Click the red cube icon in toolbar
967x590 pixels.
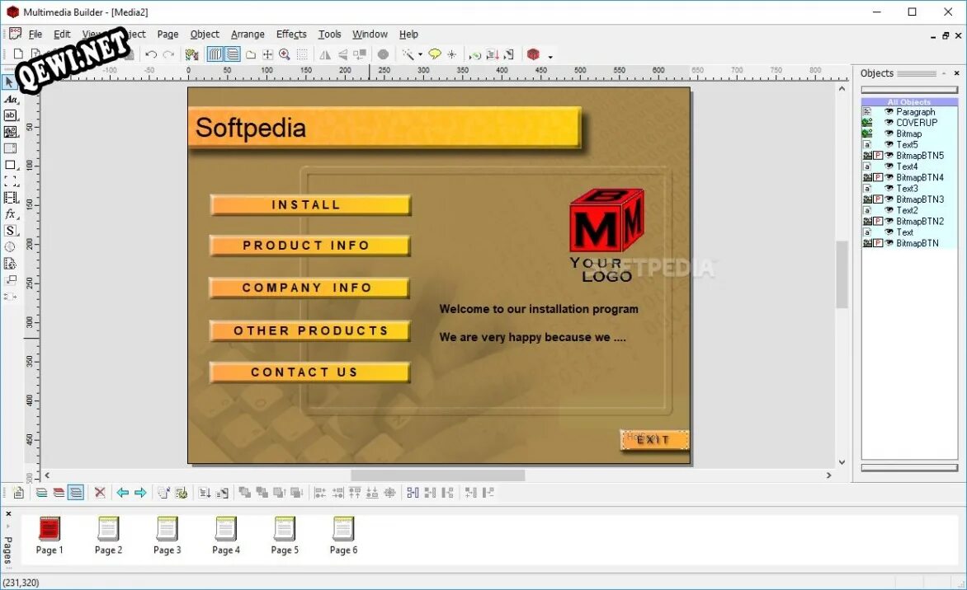point(534,55)
